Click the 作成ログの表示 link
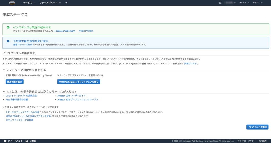Image resolution: width=271 pixels, height=143 pixels. pos(86,31)
